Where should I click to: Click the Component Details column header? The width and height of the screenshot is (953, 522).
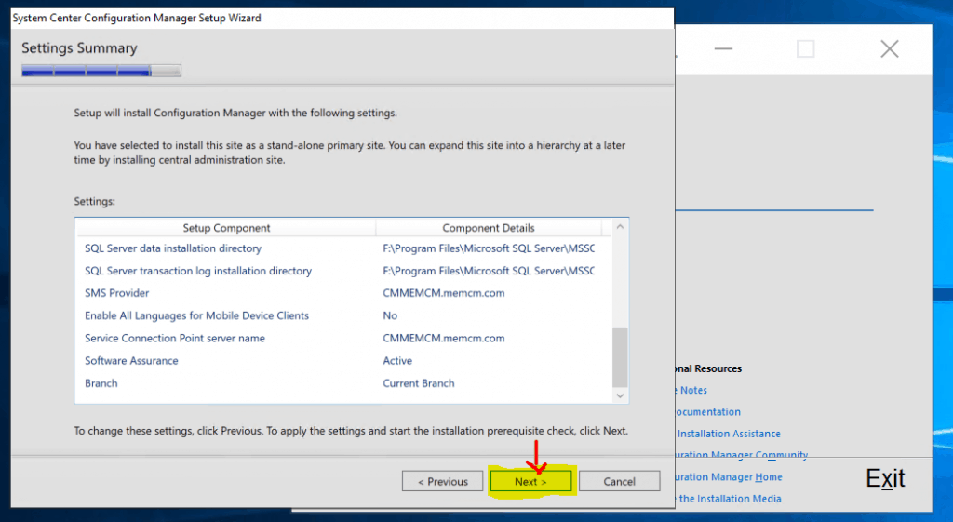[x=488, y=228]
